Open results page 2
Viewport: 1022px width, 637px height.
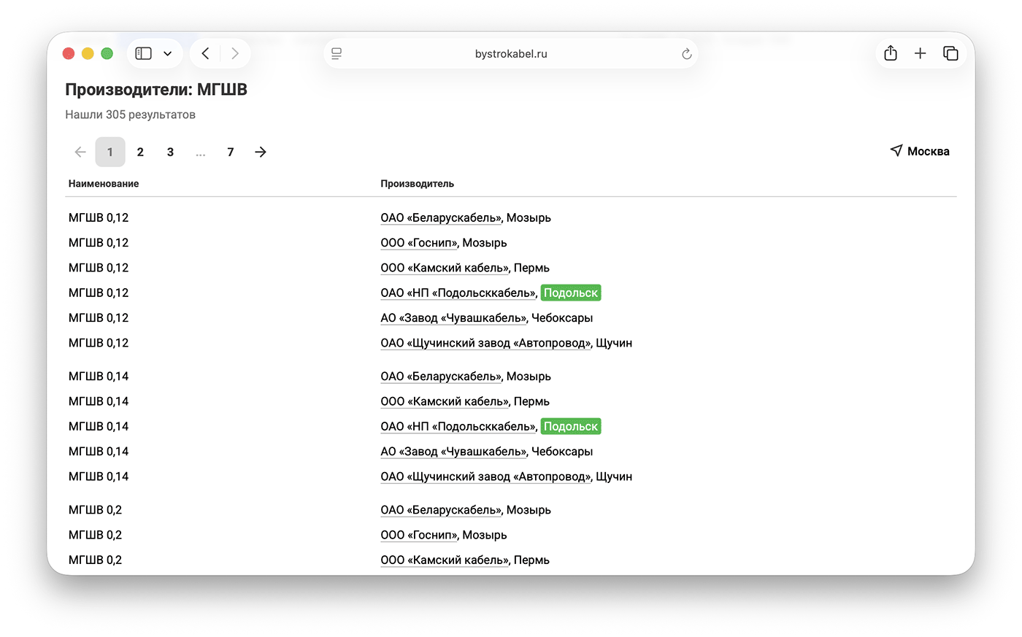140,152
